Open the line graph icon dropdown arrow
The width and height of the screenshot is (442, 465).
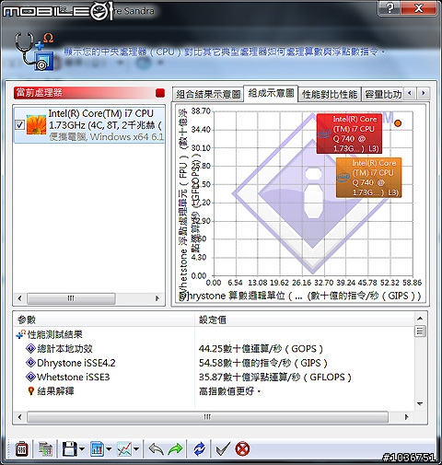(136, 449)
